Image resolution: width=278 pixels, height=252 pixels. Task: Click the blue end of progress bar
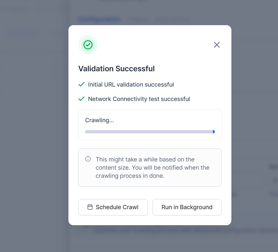tap(214, 132)
